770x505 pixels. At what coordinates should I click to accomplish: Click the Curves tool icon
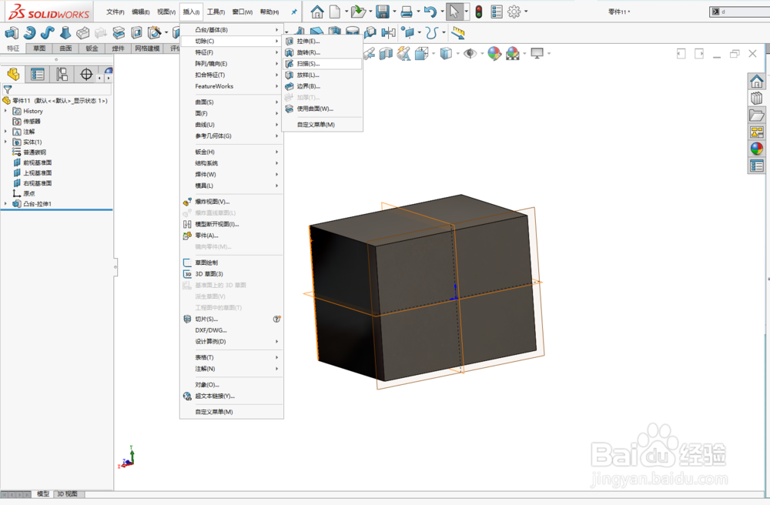click(431, 33)
